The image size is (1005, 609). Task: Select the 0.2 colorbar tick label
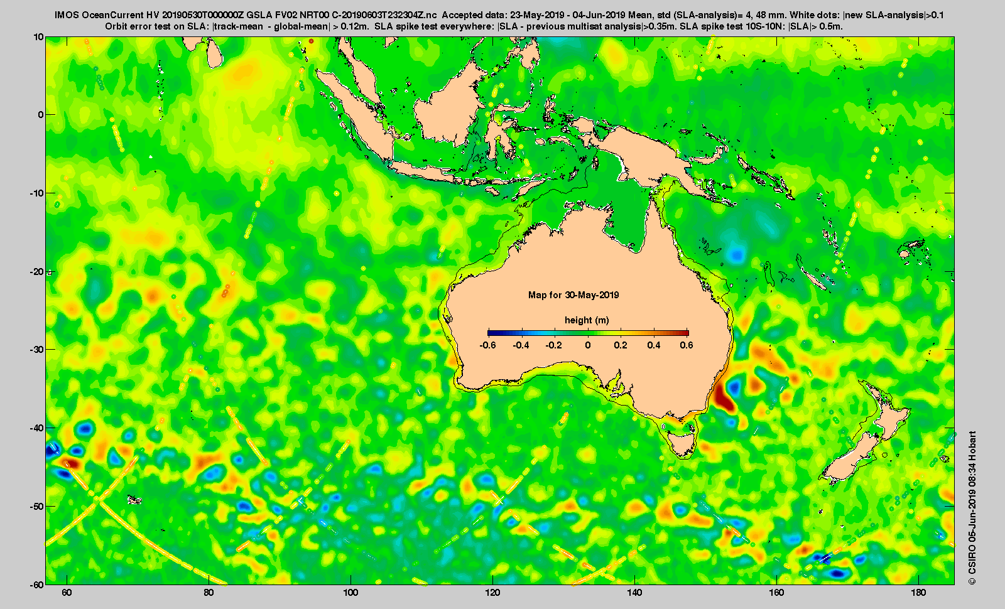pyautogui.click(x=621, y=345)
